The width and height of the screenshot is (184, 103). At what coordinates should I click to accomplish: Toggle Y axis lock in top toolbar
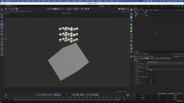point(12,9)
